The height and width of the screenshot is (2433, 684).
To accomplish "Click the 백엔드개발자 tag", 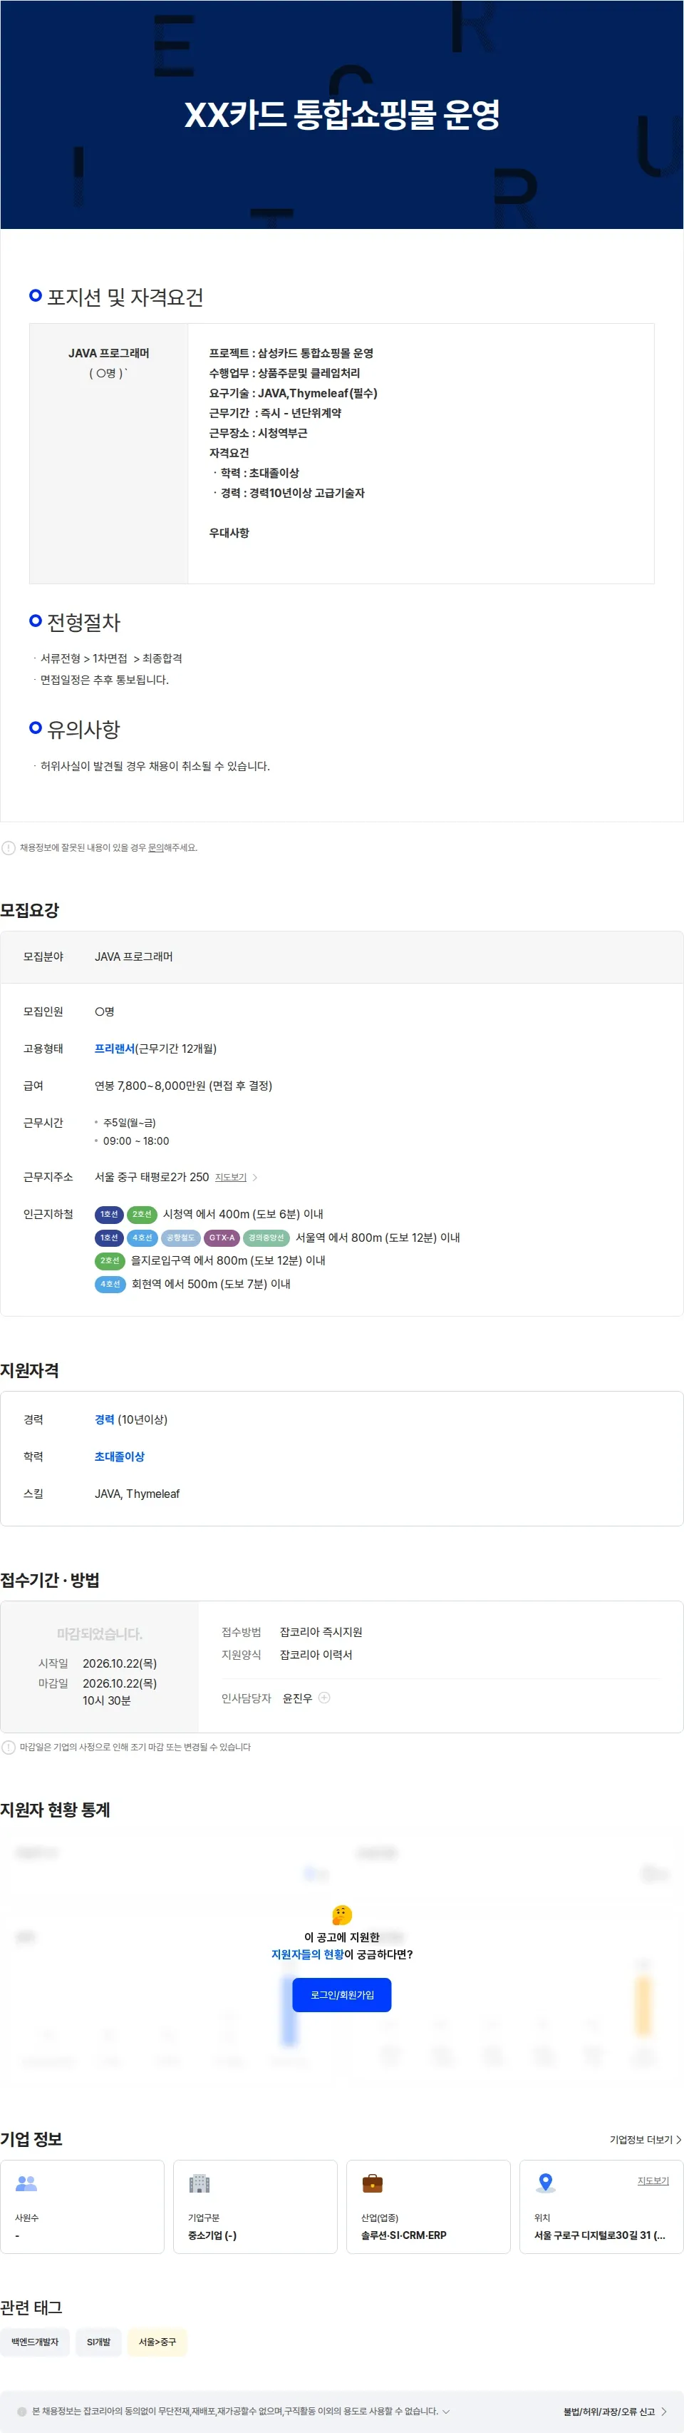I will pos(35,2342).
